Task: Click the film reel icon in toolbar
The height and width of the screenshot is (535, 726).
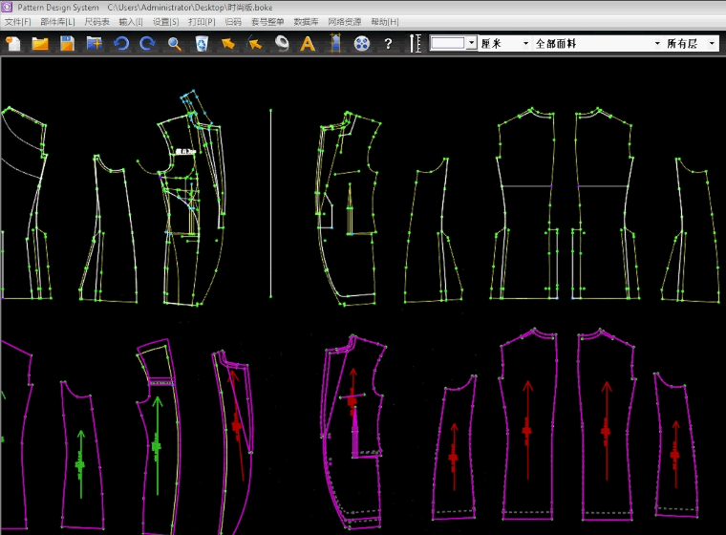Action: coord(361,43)
